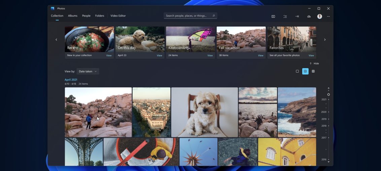381x171 pixels.
Task: Open the hiker on desert rocks photo
Action: click(x=98, y=112)
